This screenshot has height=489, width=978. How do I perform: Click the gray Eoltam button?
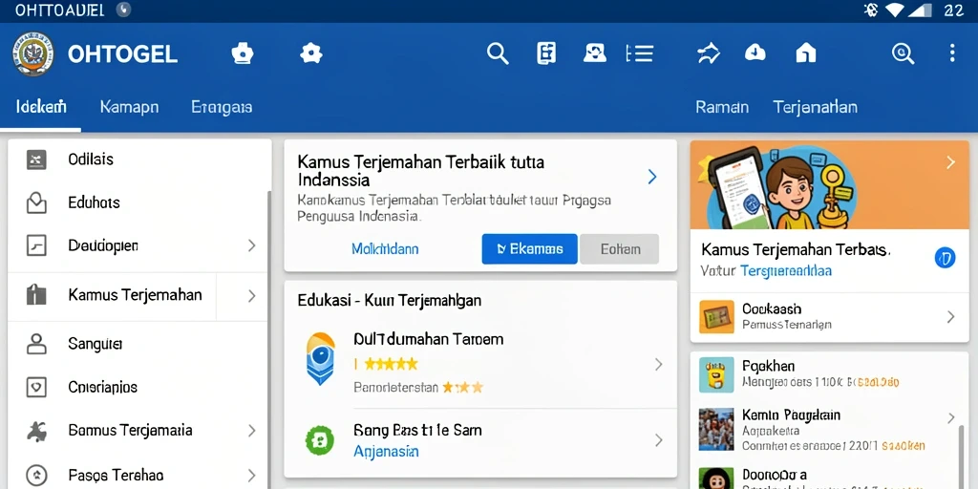point(620,249)
